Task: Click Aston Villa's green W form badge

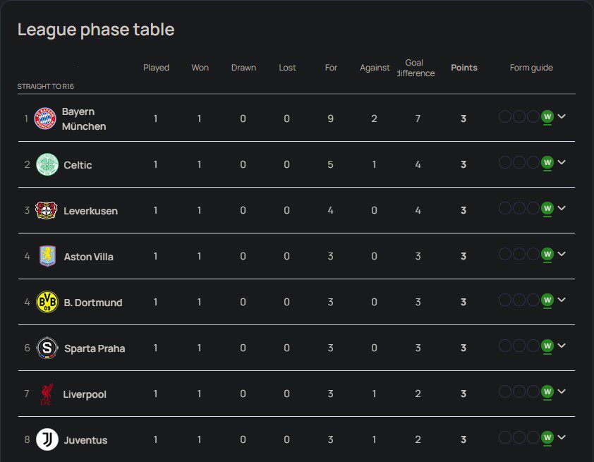Action: (547, 255)
